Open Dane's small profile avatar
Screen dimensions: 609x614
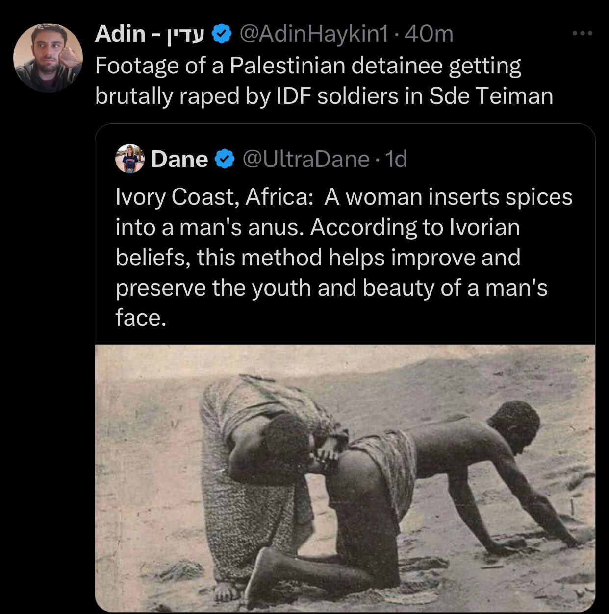(129, 159)
